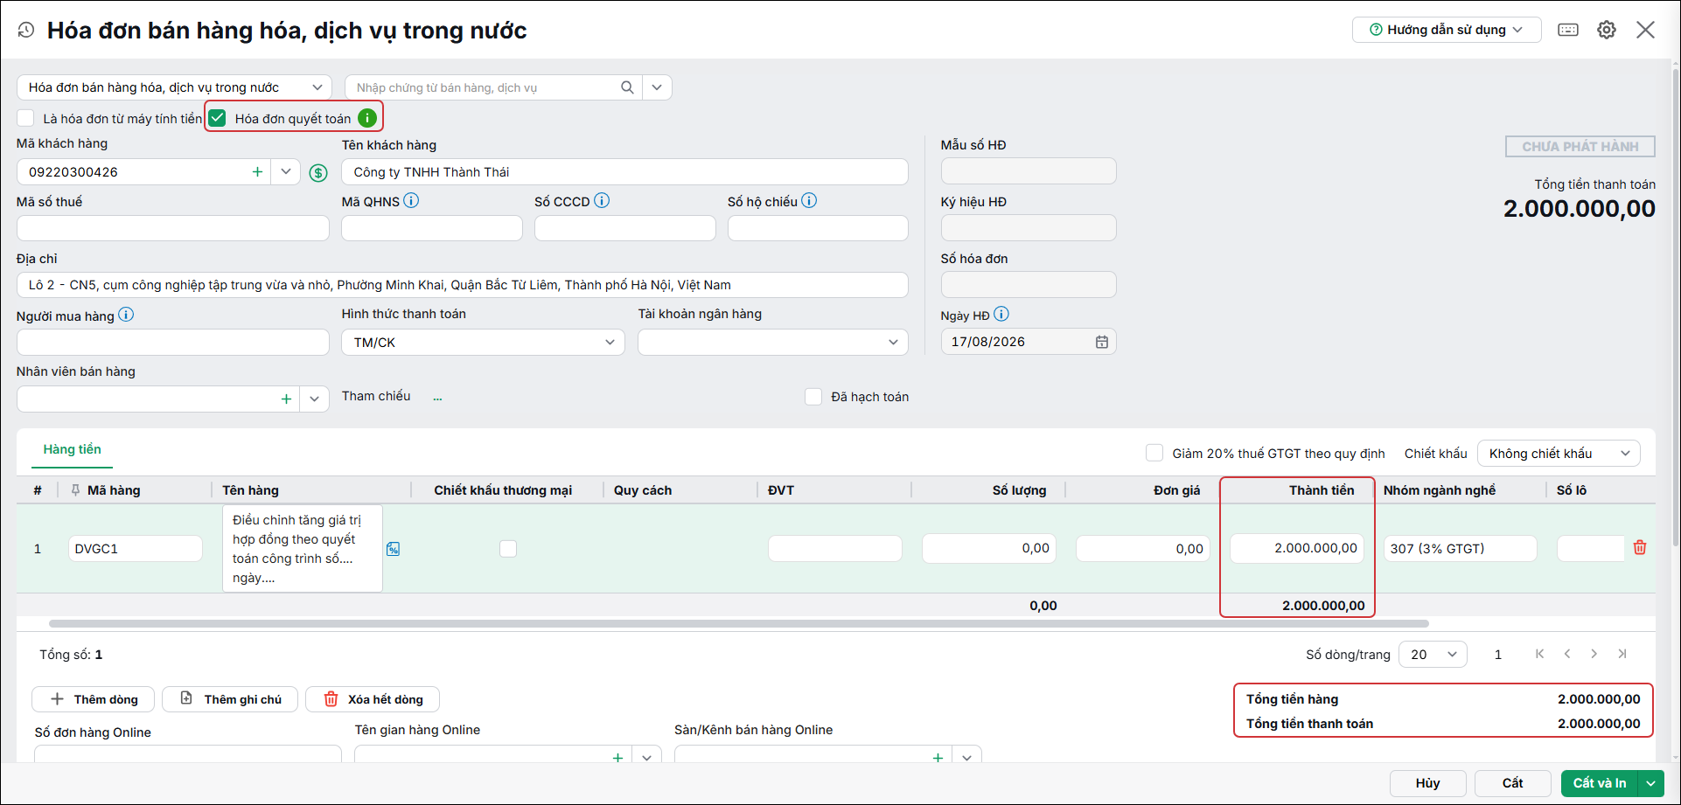
Task: Show info for Số hộ chiếu
Action: [x=809, y=201]
